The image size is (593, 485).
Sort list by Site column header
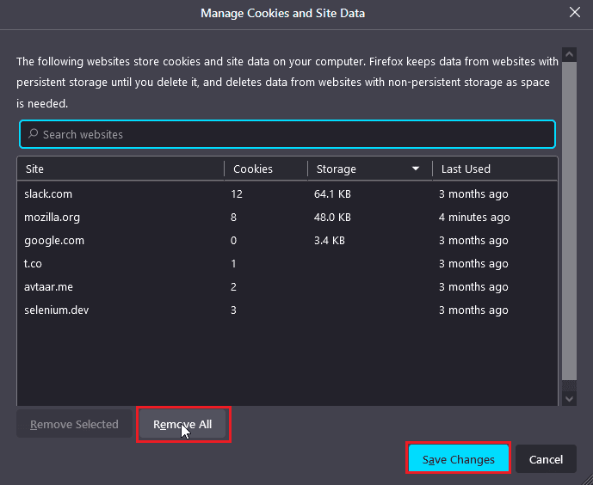point(120,169)
